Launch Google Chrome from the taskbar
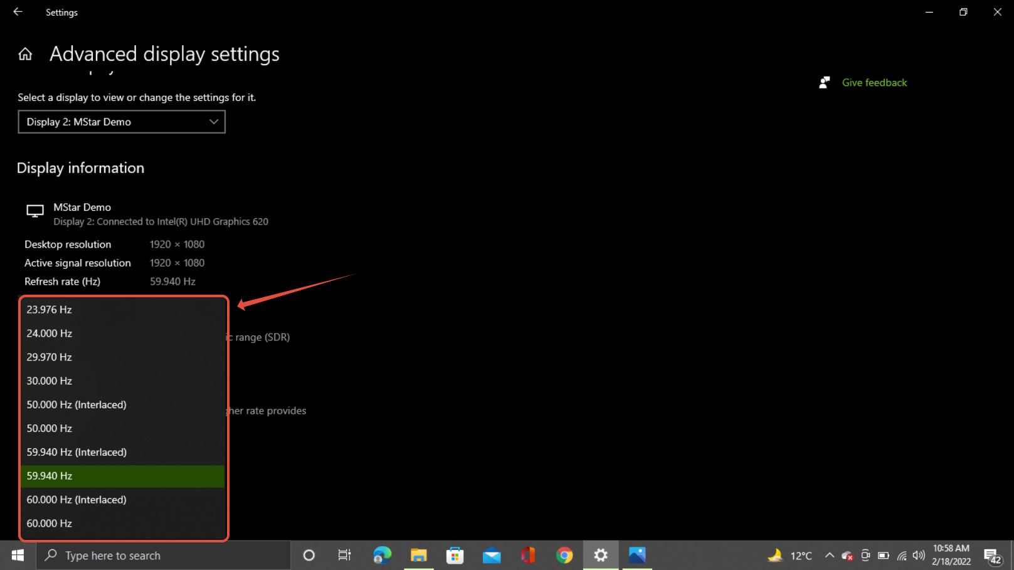Image resolution: width=1014 pixels, height=570 pixels. click(564, 556)
